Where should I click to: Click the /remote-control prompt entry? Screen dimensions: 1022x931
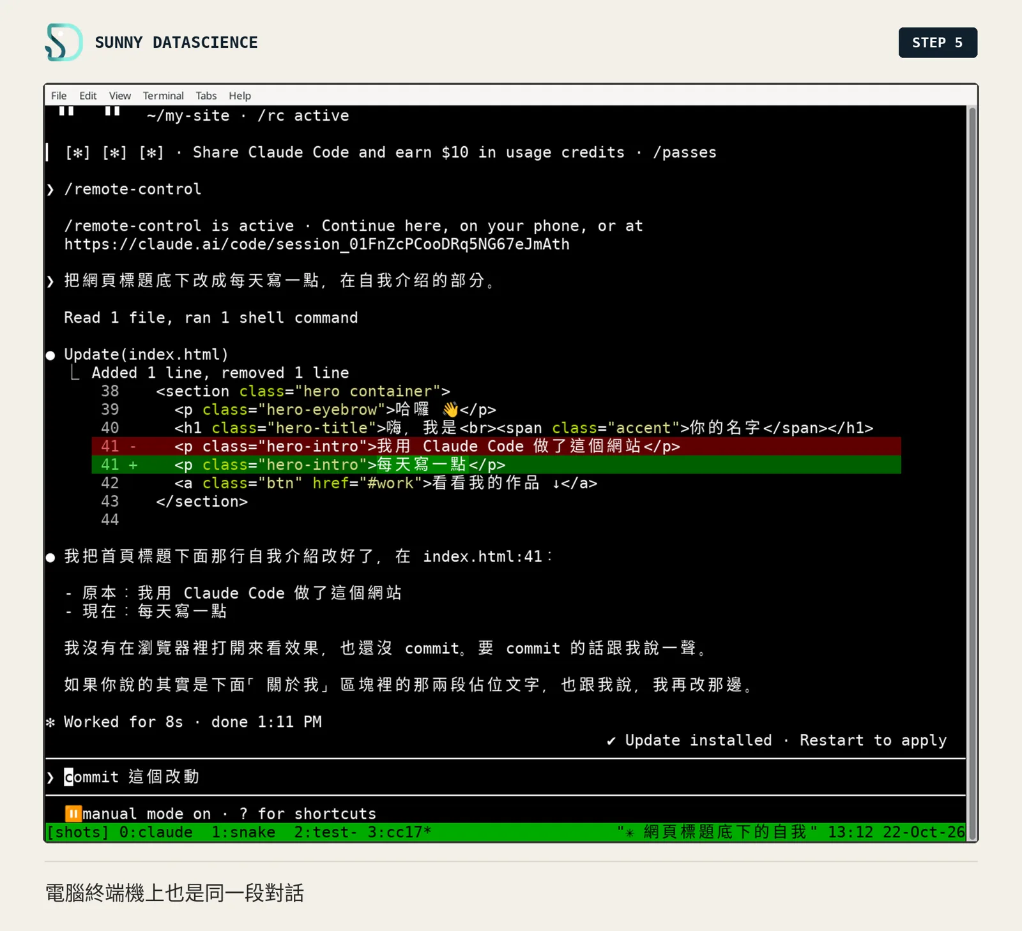pyautogui.click(x=132, y=190)
